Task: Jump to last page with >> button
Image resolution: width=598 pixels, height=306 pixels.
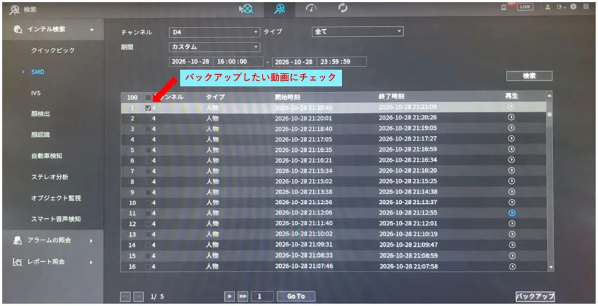Action: tap(243, 296)
